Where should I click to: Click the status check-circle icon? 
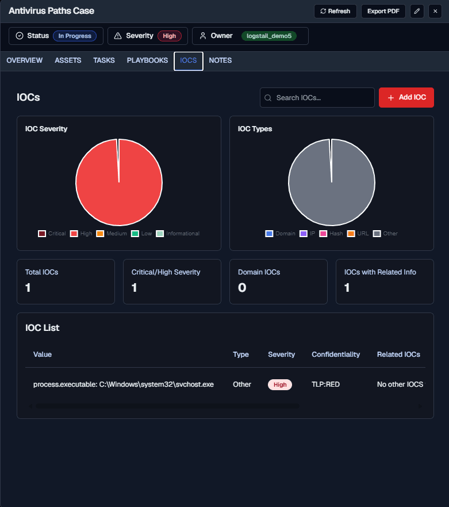20,36
